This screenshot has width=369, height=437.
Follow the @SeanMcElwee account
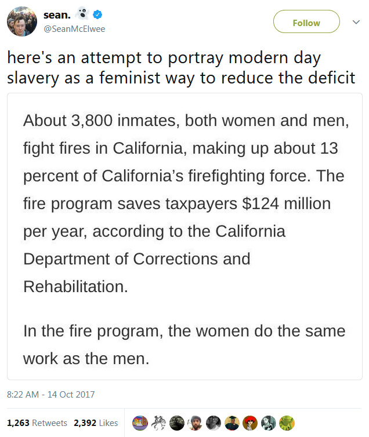pyautogui.click(x=306, y=21)
